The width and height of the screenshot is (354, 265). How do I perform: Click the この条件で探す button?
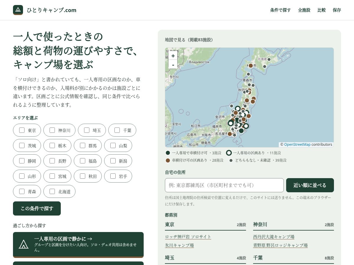37,208
